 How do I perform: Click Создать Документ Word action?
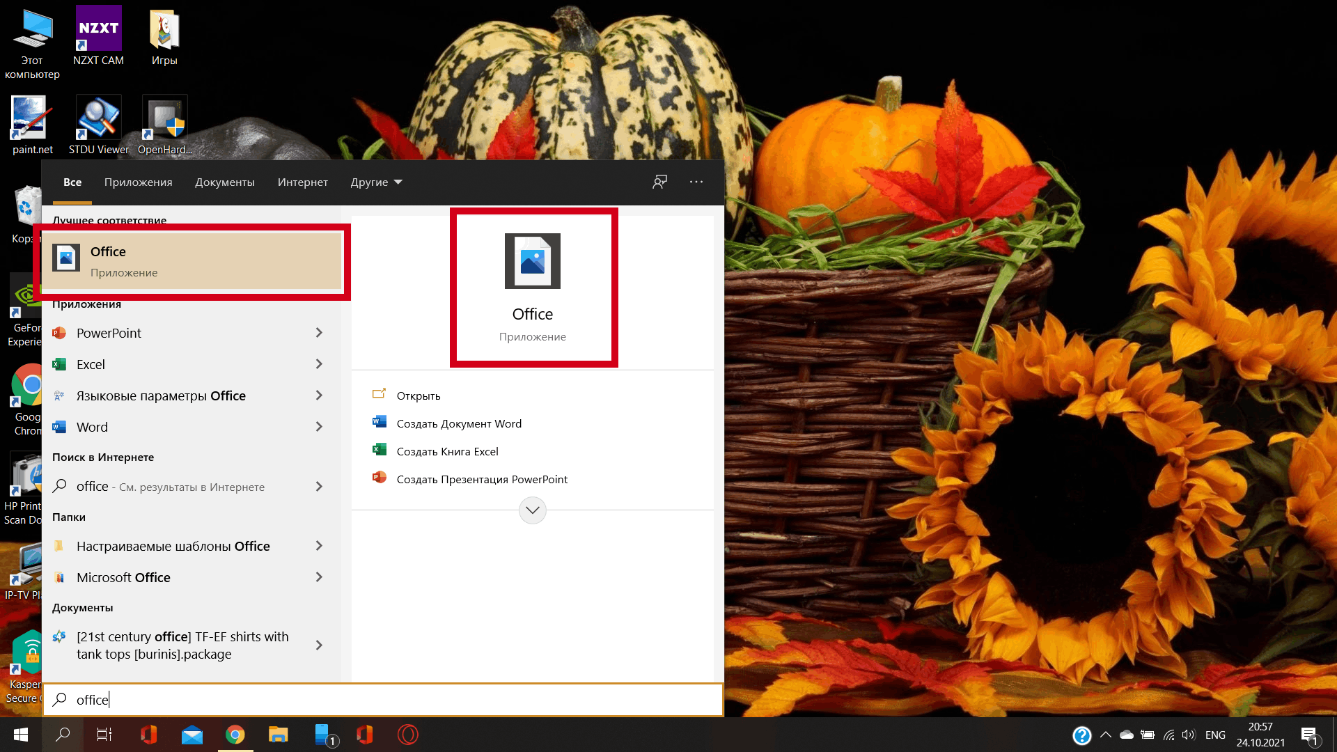pos(459,423)
